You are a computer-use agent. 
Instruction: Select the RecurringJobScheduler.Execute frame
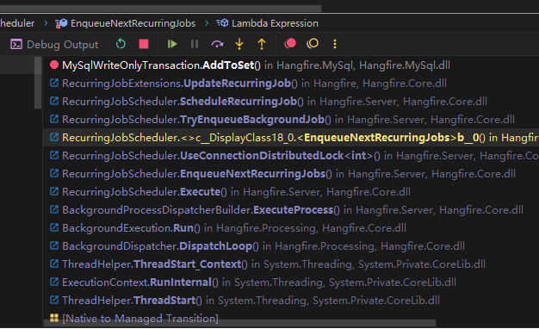(x=291, y=192)
